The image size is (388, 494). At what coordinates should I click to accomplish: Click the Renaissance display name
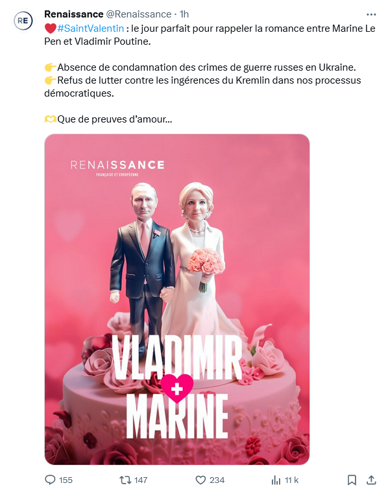(x=74, y=14)
